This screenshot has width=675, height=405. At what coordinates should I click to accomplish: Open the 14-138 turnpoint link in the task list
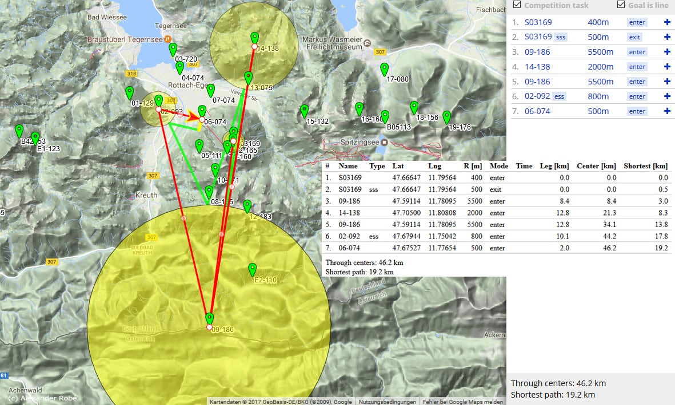537,67
